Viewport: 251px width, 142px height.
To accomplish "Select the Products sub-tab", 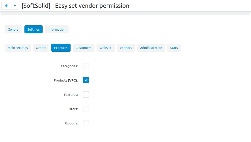I will coord(61,48).
